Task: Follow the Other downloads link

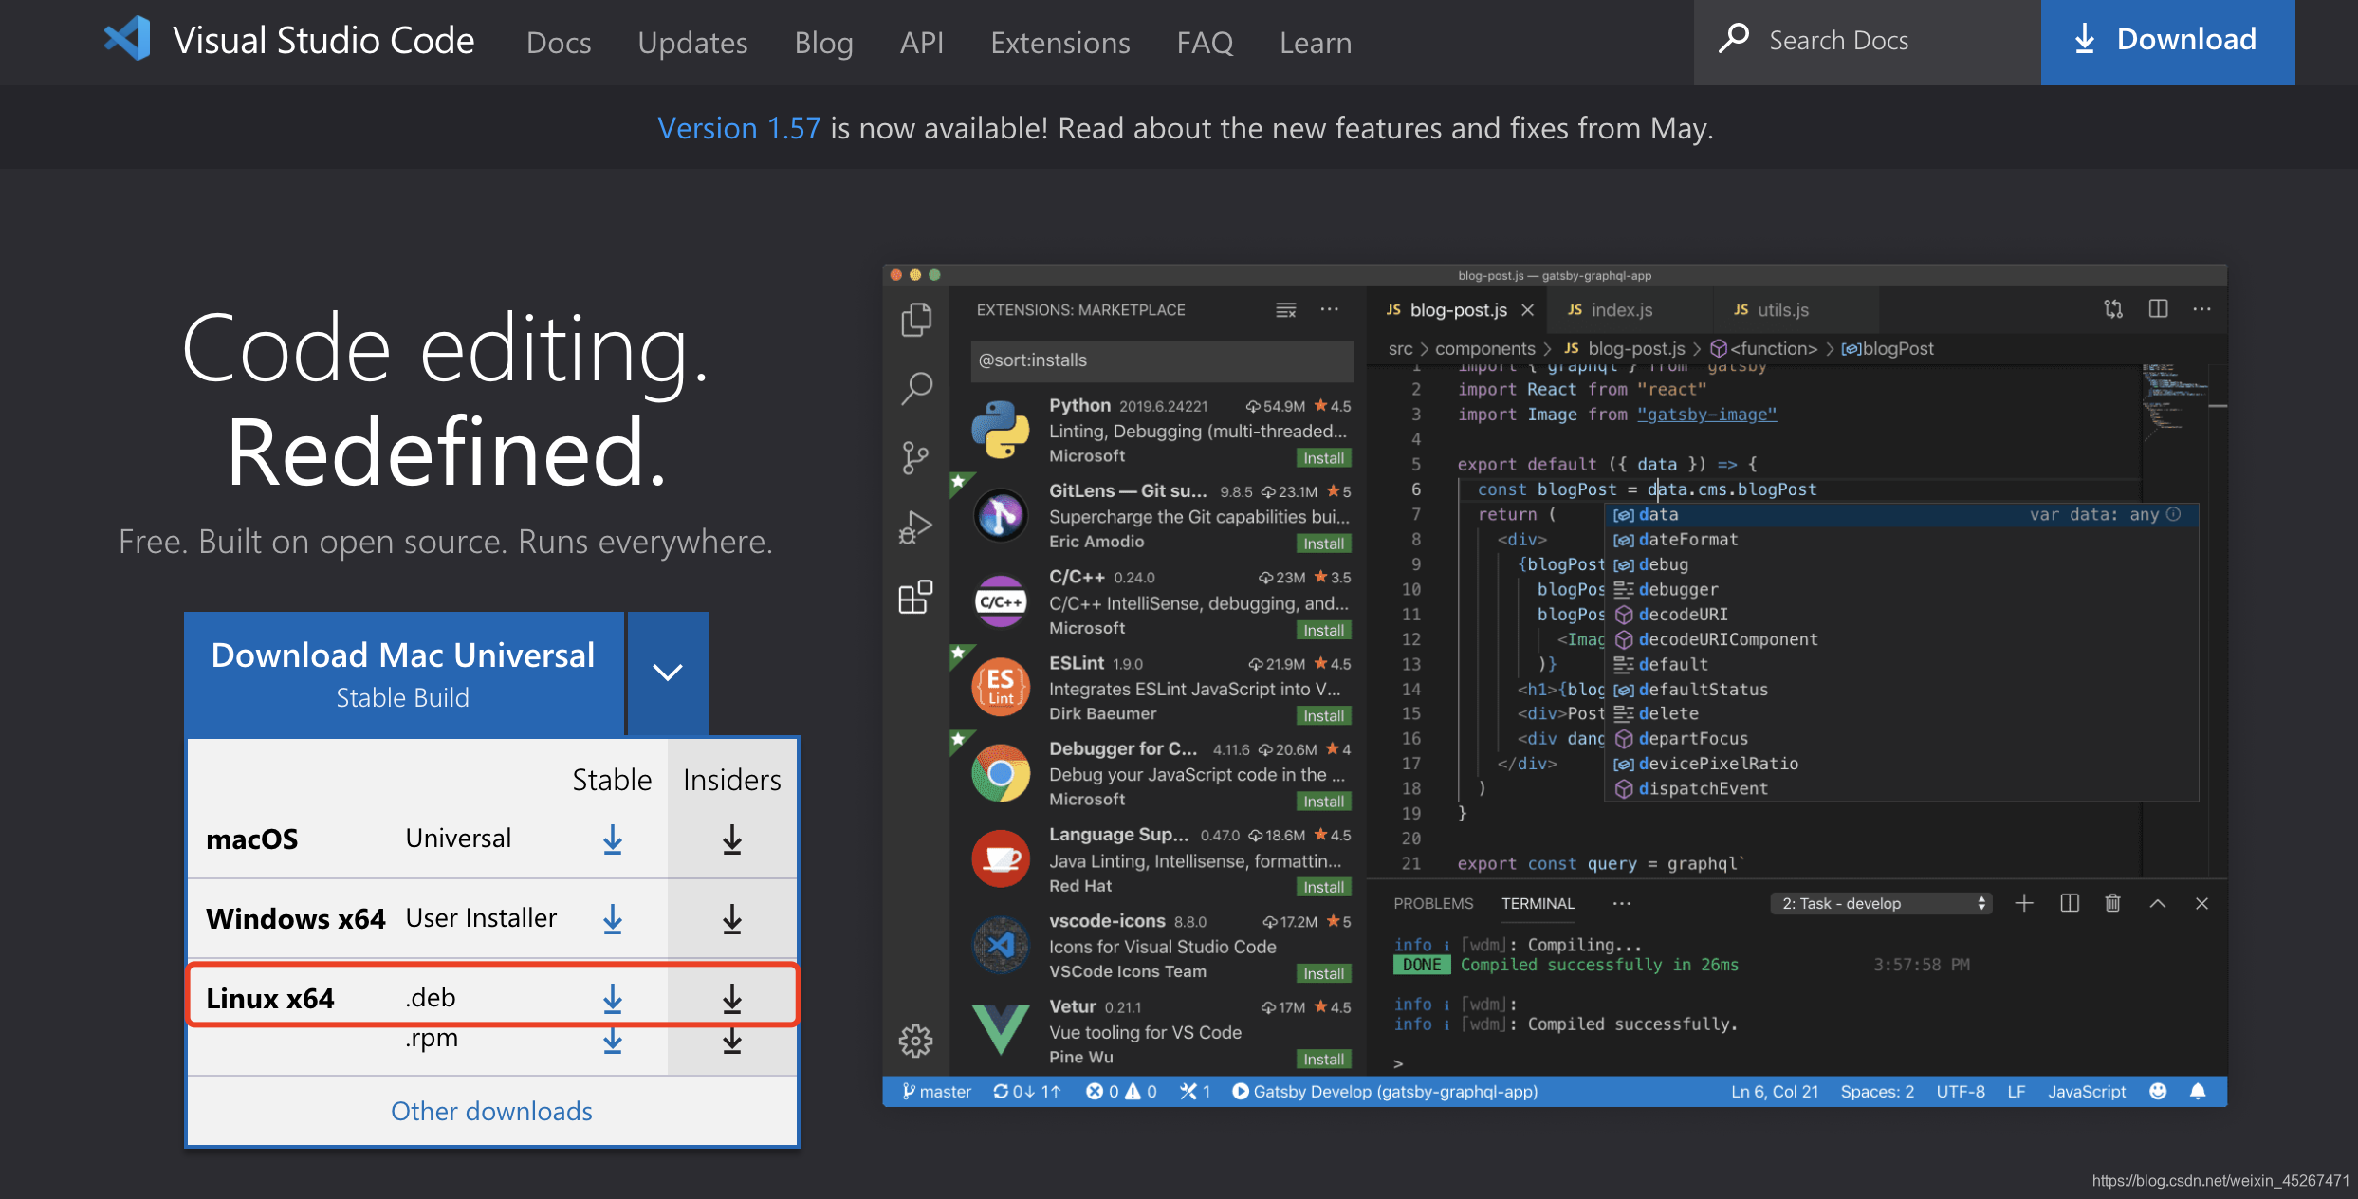Action: (491, 1111)
